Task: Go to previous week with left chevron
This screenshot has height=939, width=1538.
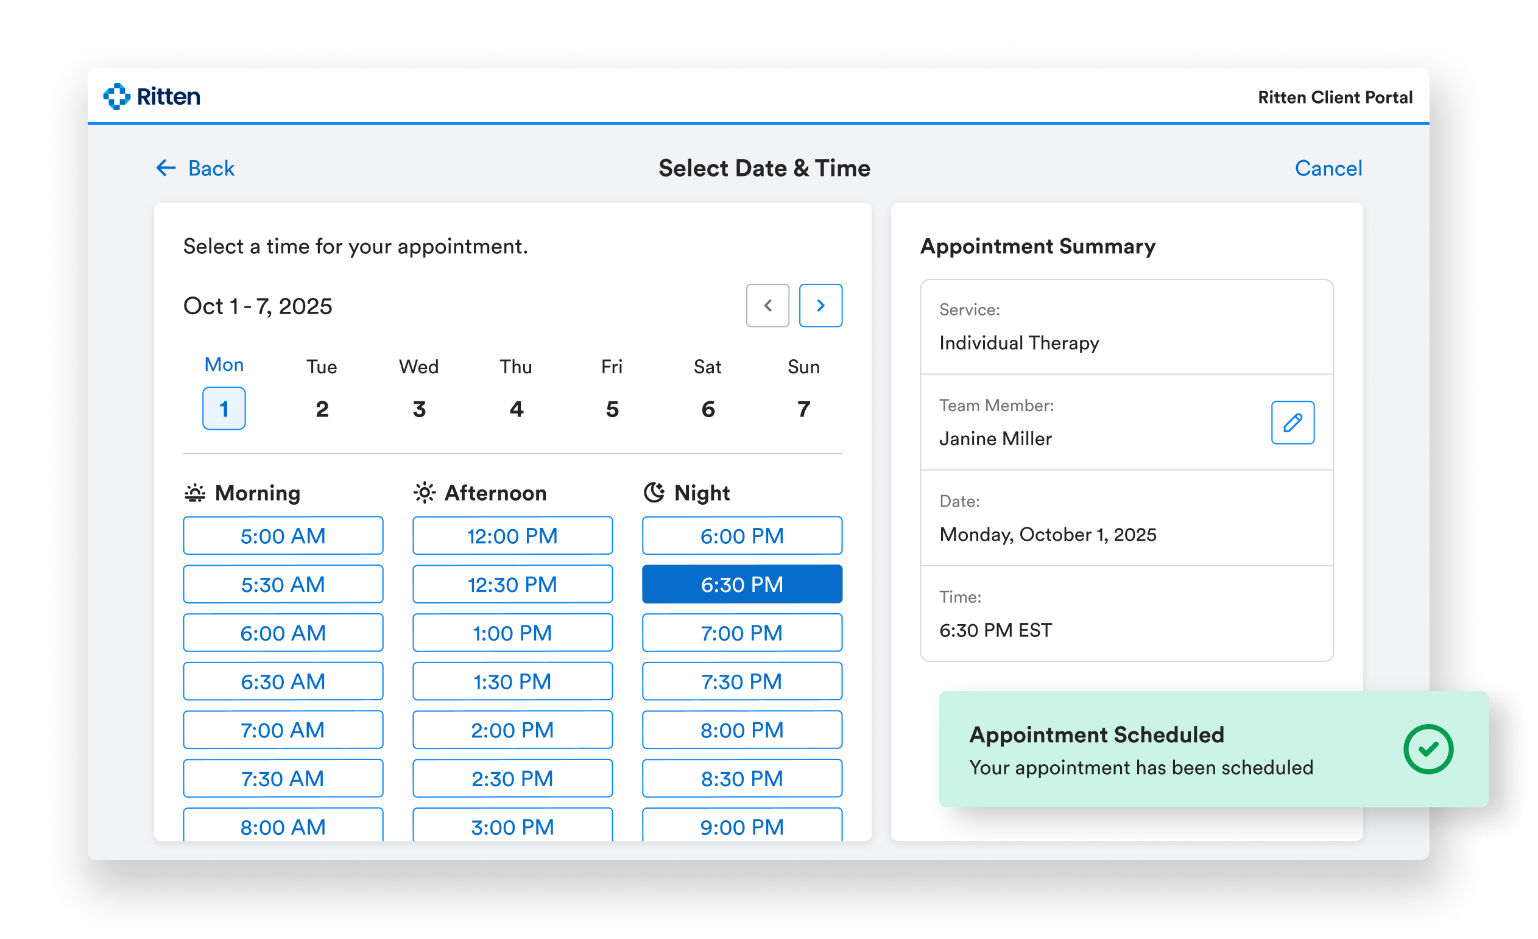Action: (767, 306)
